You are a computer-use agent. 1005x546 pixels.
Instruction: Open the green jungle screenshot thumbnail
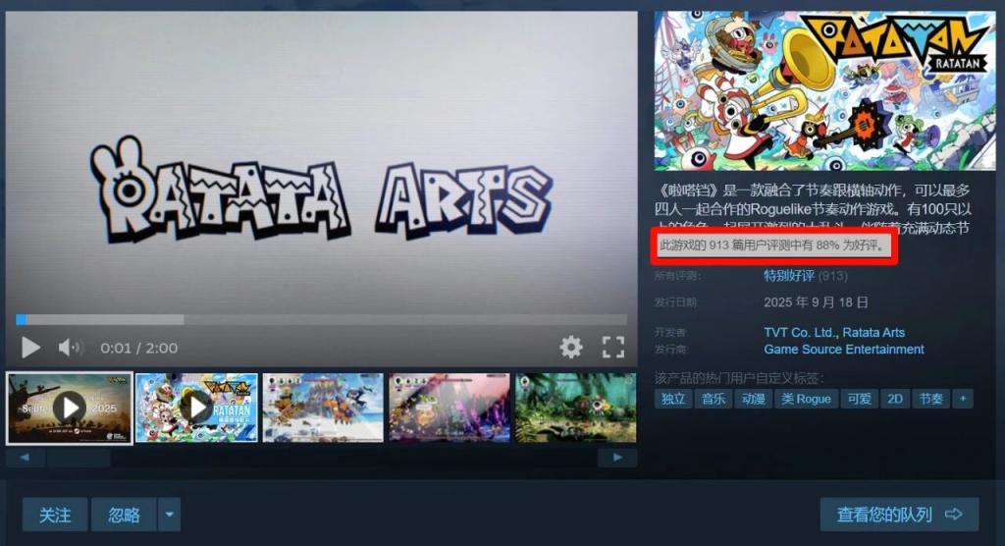[x=575, y=409]
